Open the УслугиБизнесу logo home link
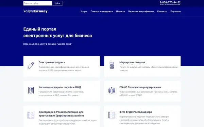Image resolution: width=204 pixels, height=127 pixels. (x=35, y=11)
